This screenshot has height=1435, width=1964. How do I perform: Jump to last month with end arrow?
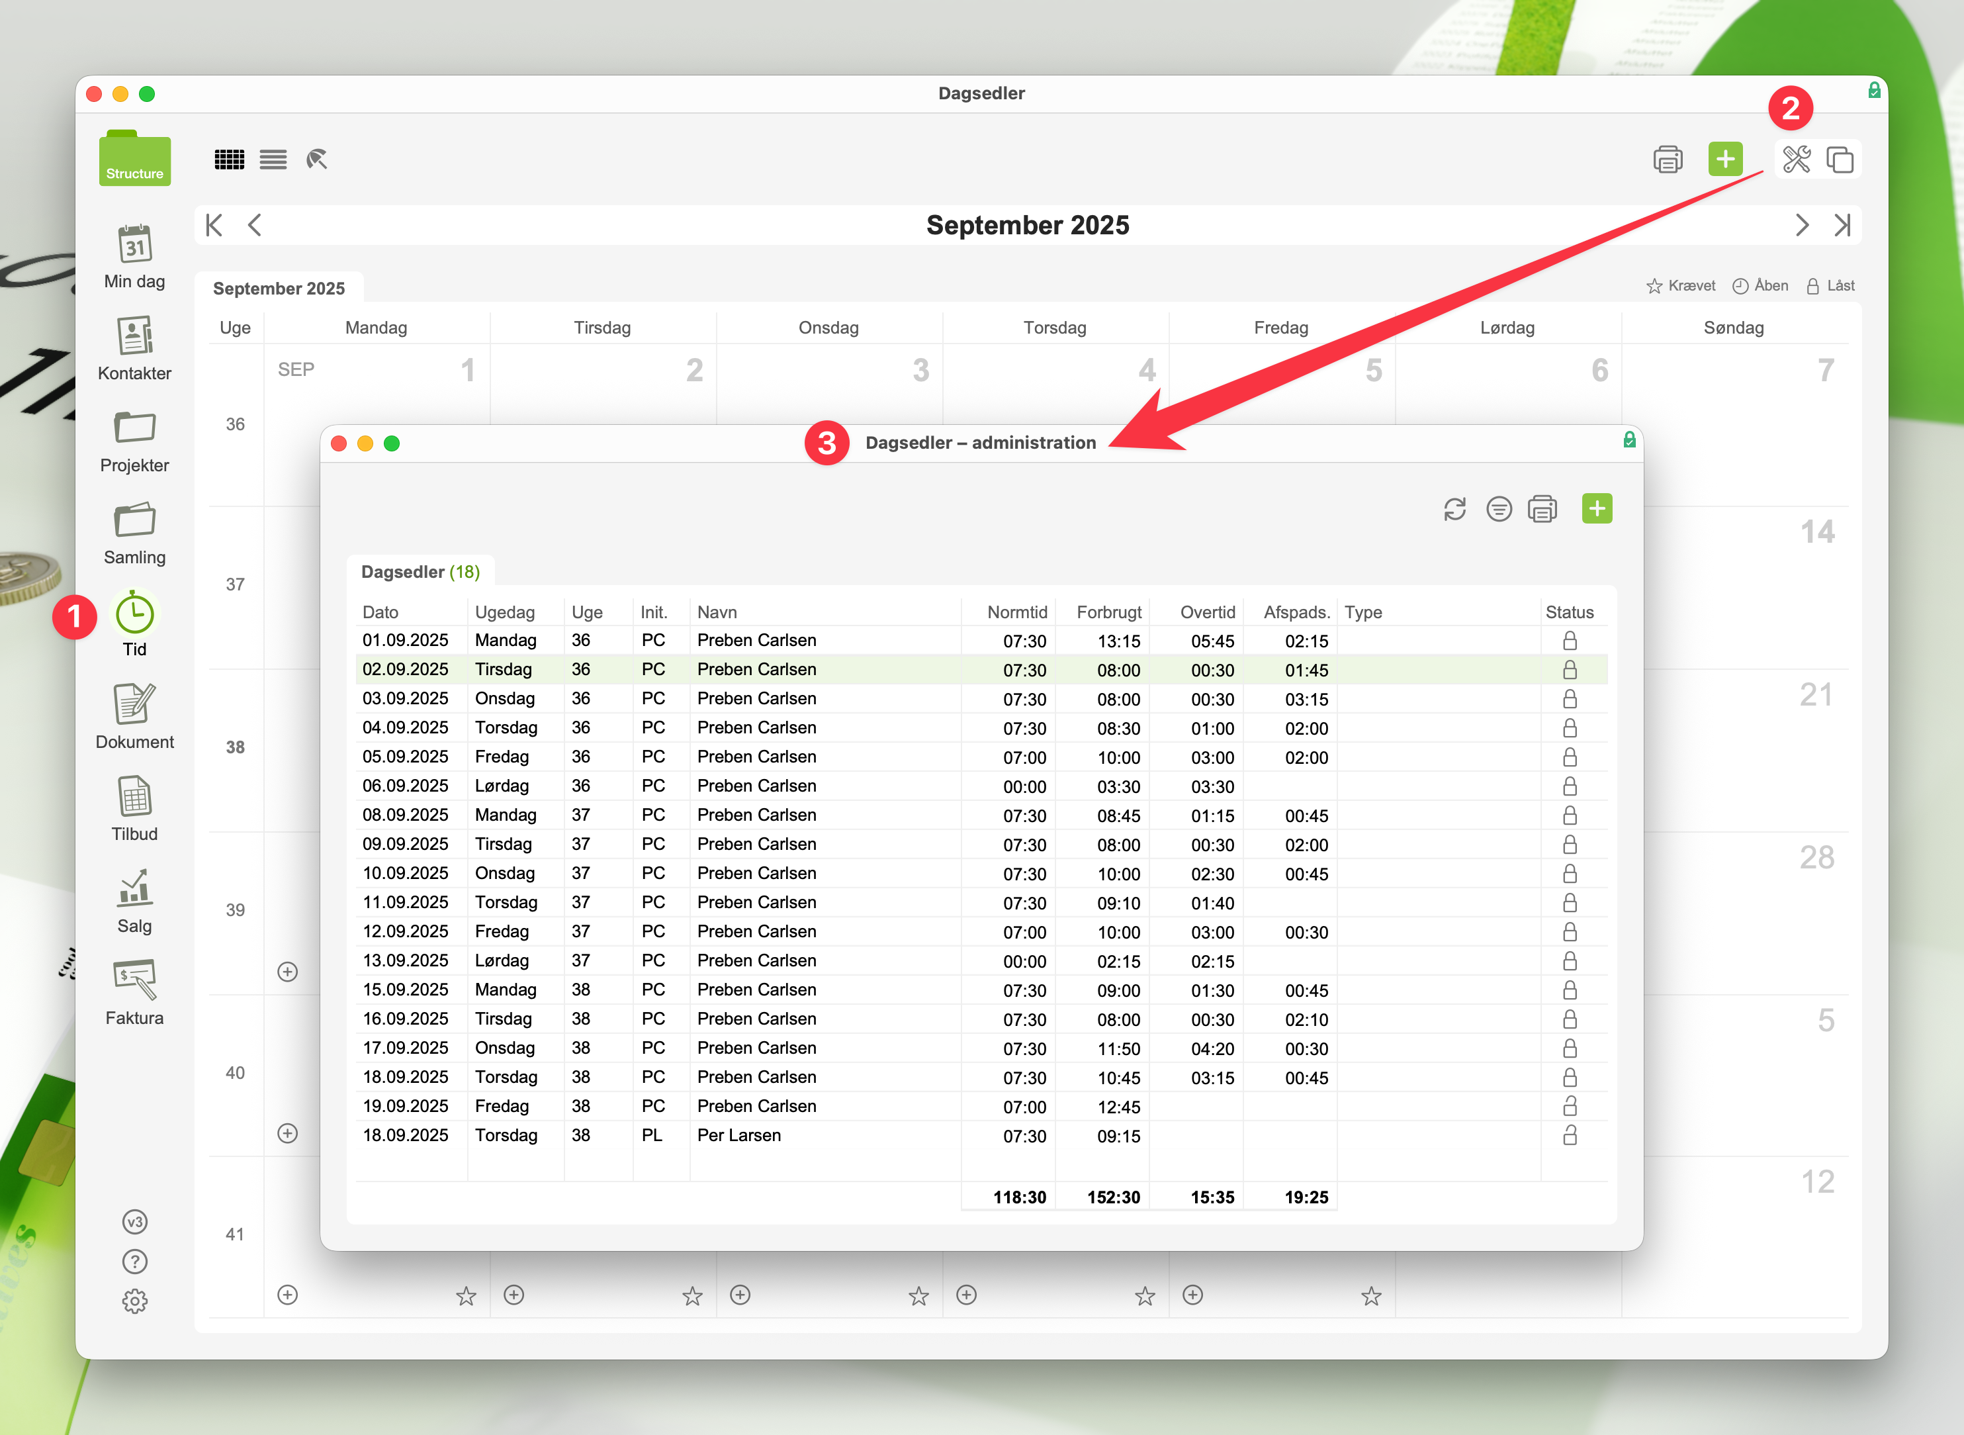(x=1842, y=226)
